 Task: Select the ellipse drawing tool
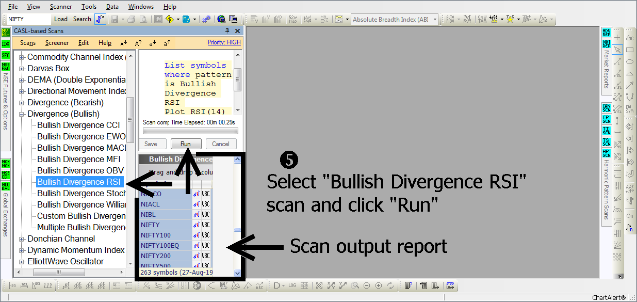pos(630,61)
